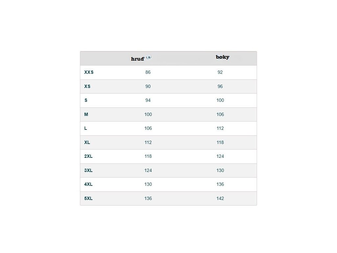Select the 4XL size row label
This screenshot has width=337, height=253.
[x=88, y=184]
